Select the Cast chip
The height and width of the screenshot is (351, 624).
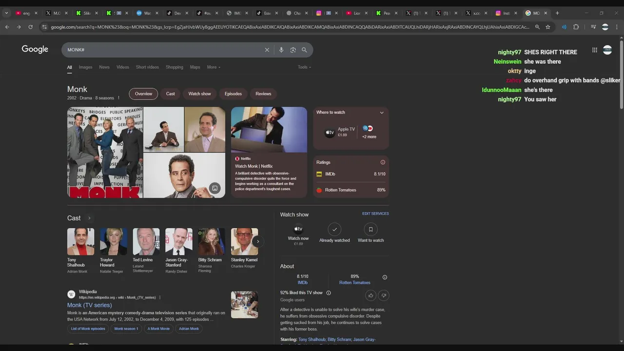(170, 94)
